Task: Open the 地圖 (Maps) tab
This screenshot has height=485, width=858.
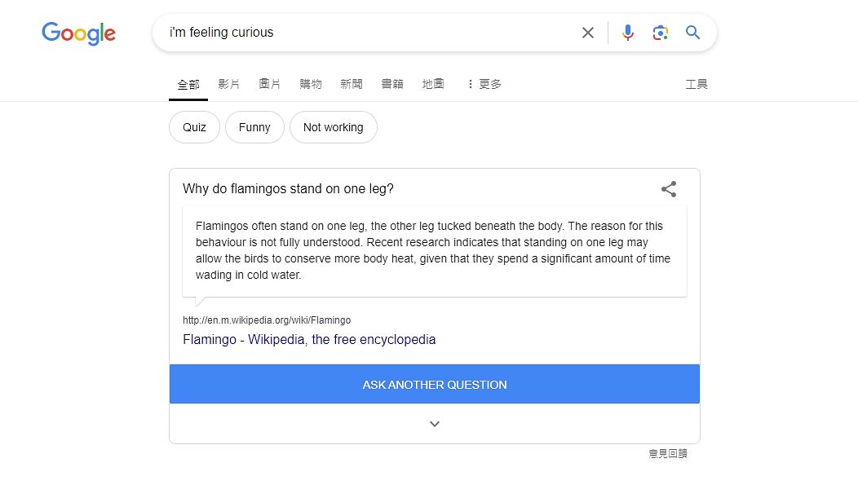Action: (x=433, y=84)
